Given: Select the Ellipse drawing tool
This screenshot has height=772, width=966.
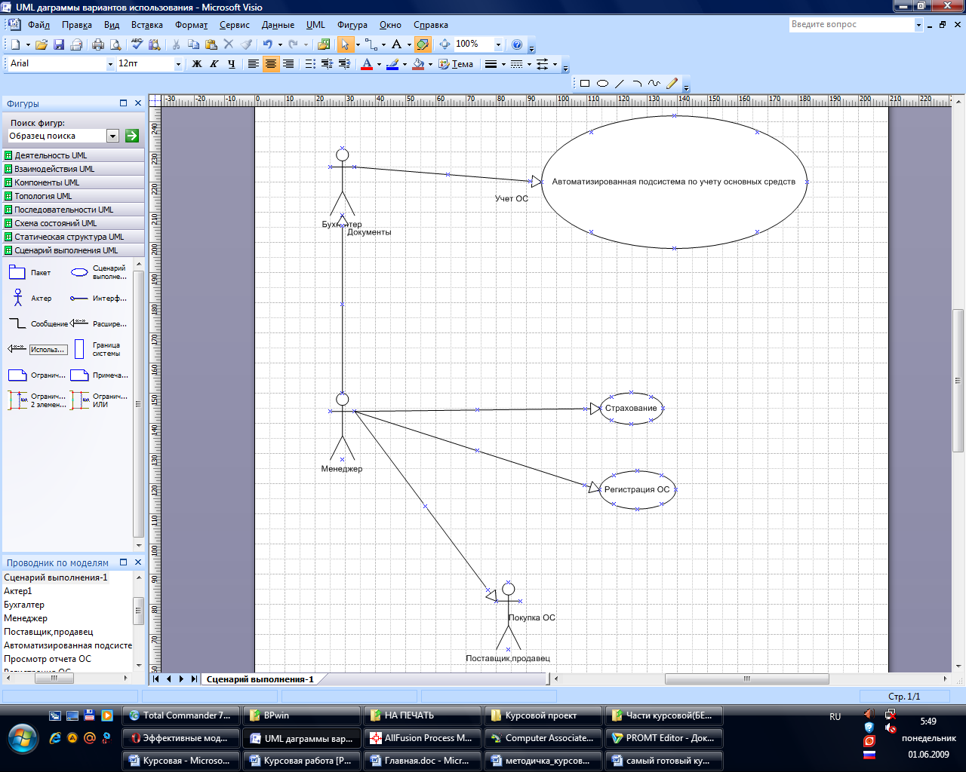Looking at the screenshot, I should tap(602, 84).
